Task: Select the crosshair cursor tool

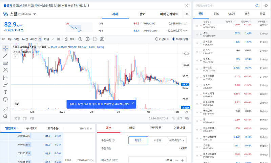Action: tap(5, 48)
